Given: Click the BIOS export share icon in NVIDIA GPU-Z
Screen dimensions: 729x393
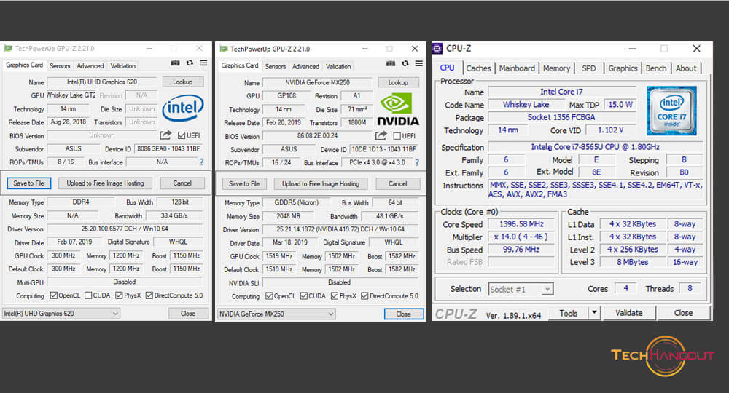Looking at the screenshot, I should click(381, 135).
